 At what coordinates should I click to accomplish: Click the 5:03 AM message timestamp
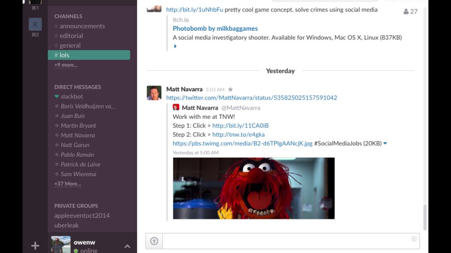(x=215, y=90)
